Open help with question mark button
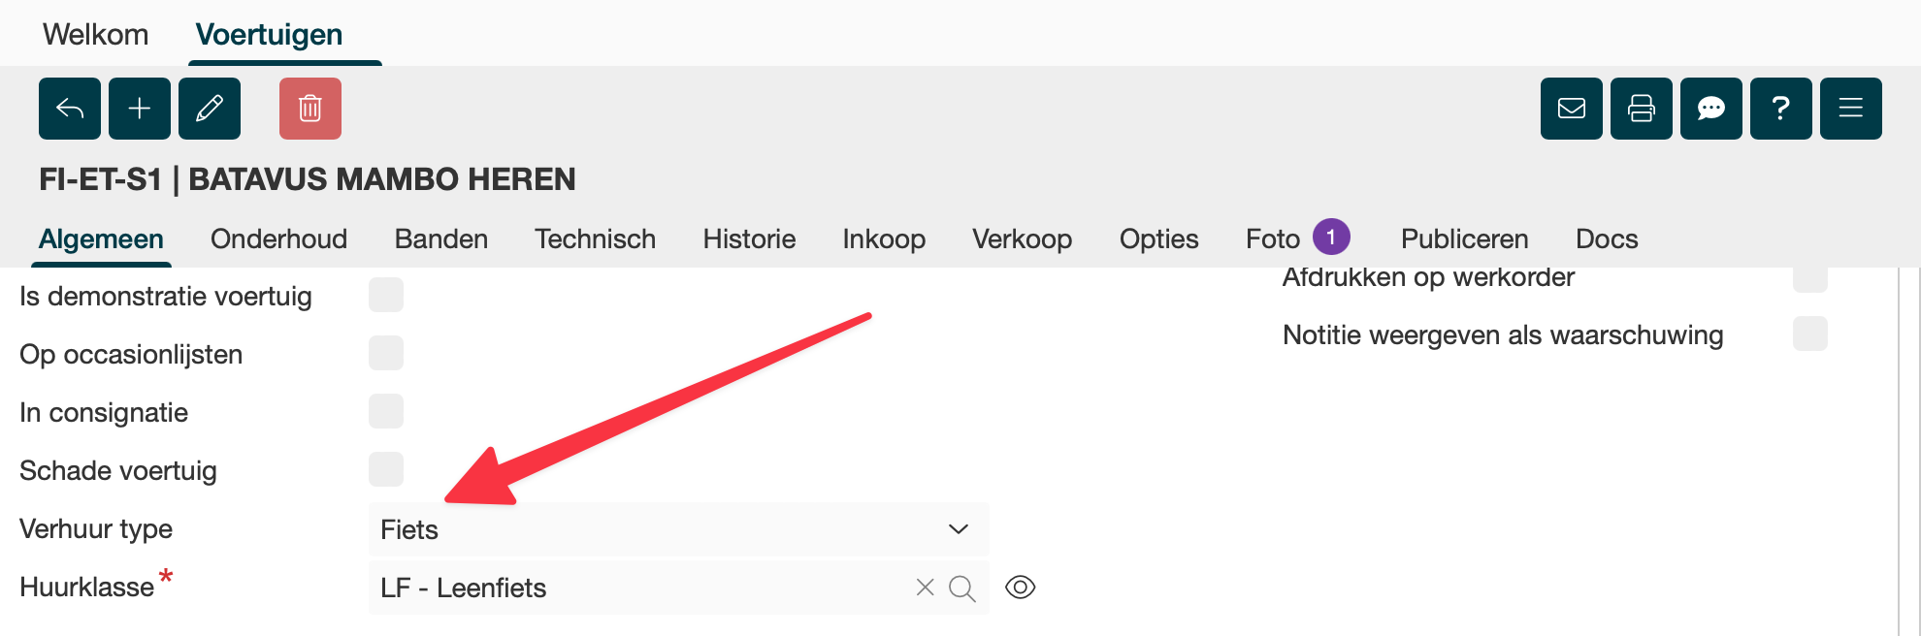1921x636 pixels. pyautogui.click(x=1781, y=109)
